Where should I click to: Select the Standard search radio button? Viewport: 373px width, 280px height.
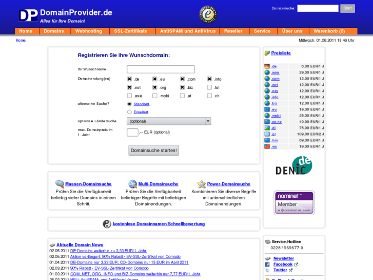[x=129, y=104]
